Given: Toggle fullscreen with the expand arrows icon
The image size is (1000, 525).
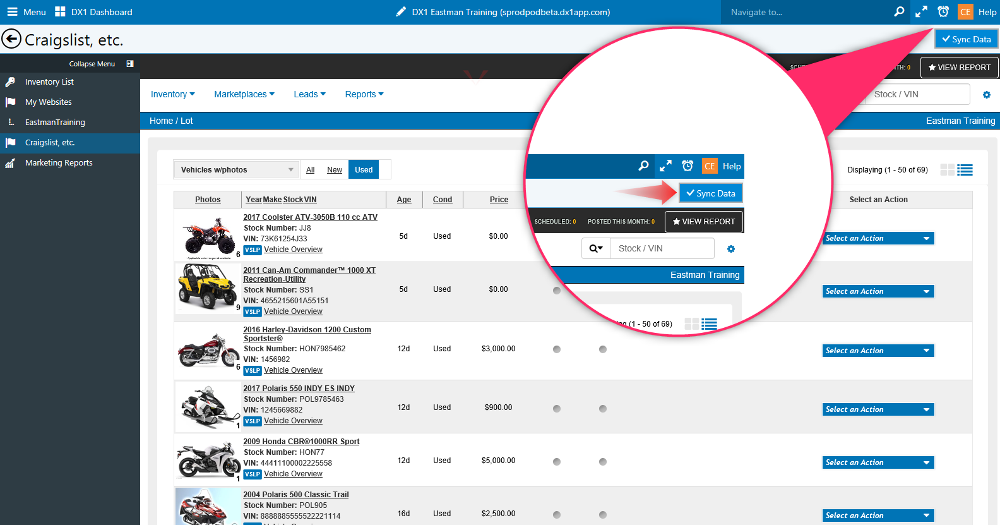Looking at the screenshot, I should tap(921, 12).
